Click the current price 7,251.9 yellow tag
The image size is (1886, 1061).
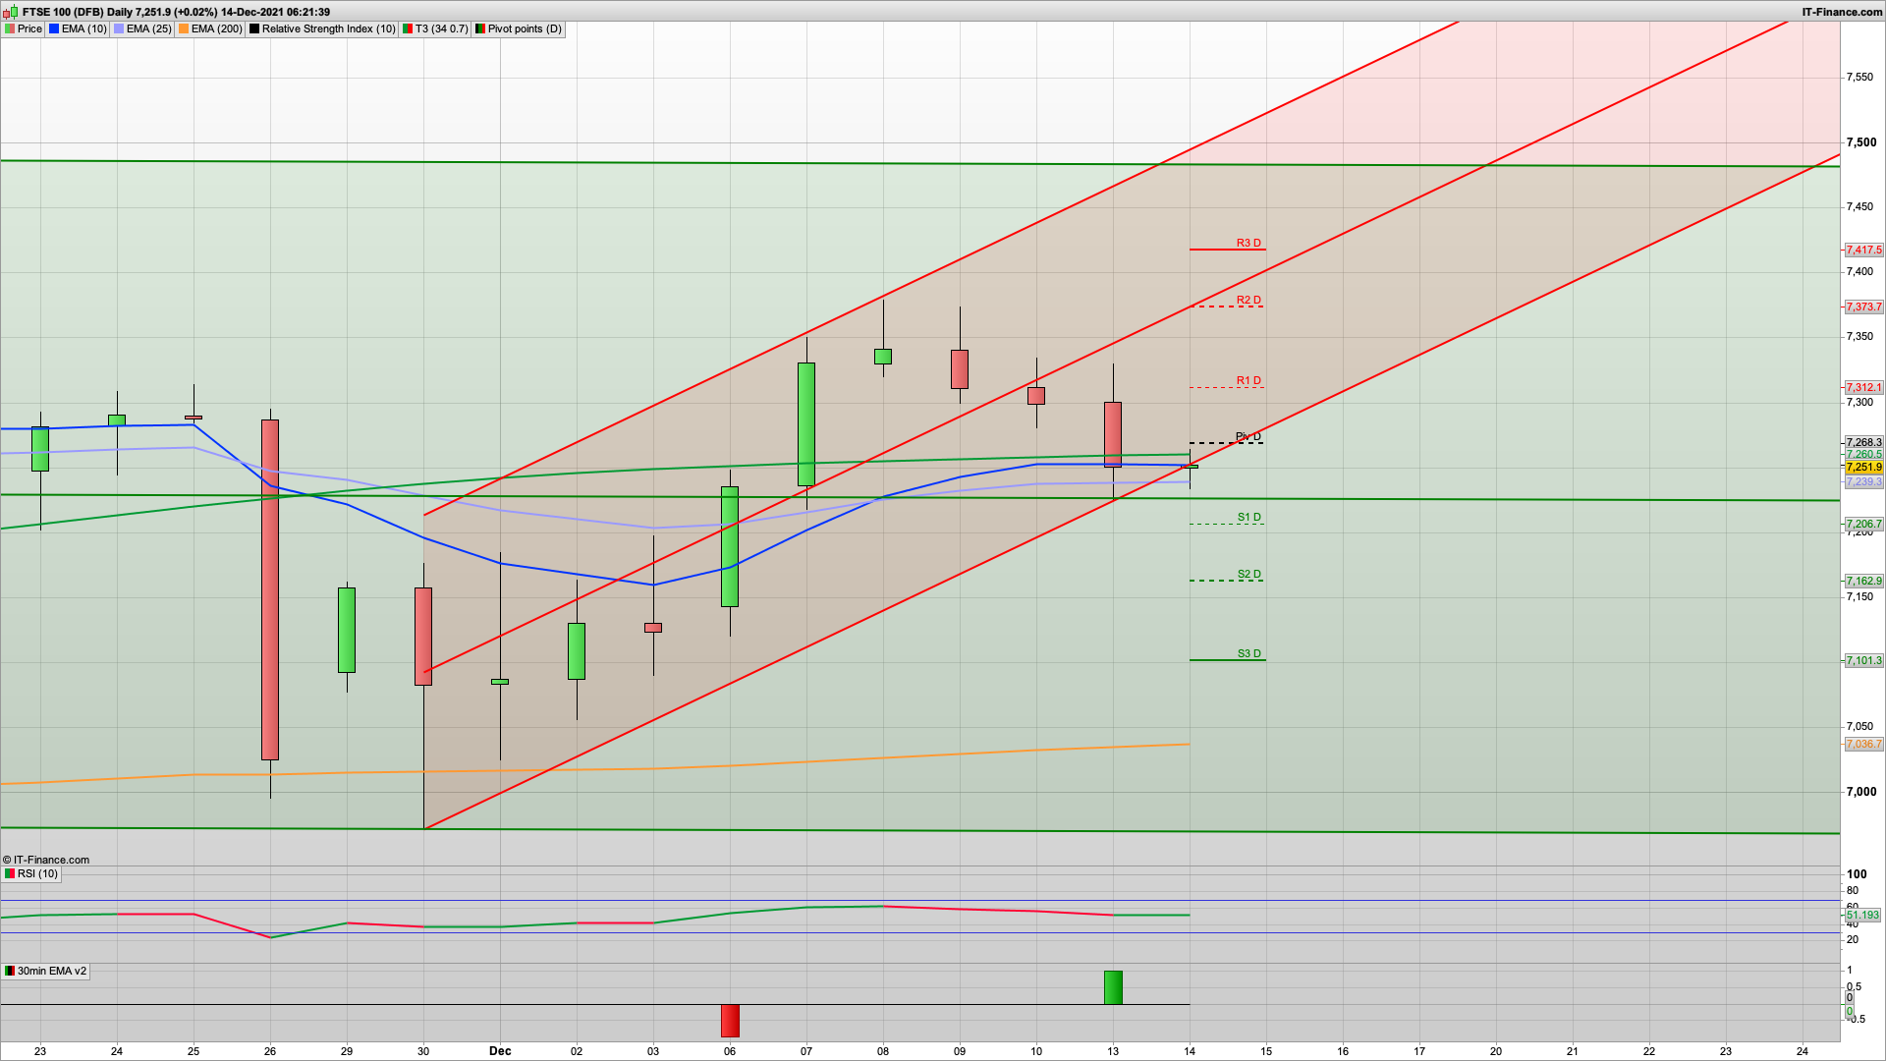[x=1863, y=467]
